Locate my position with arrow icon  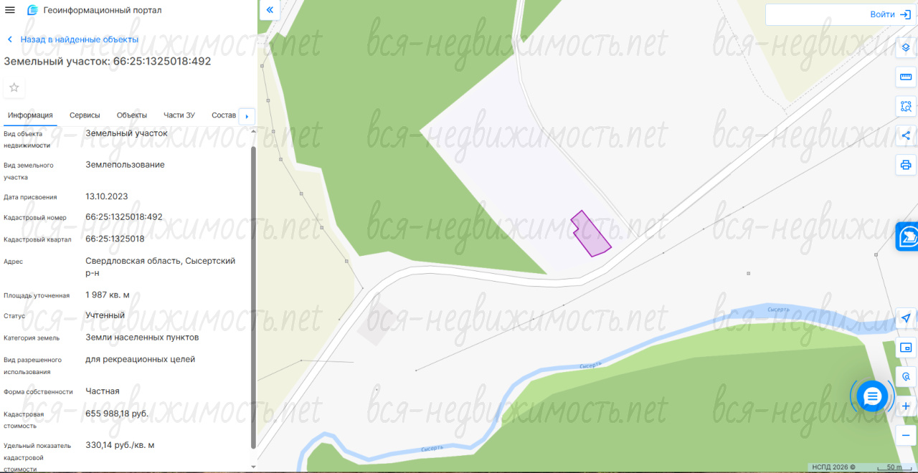click(906, 318)
